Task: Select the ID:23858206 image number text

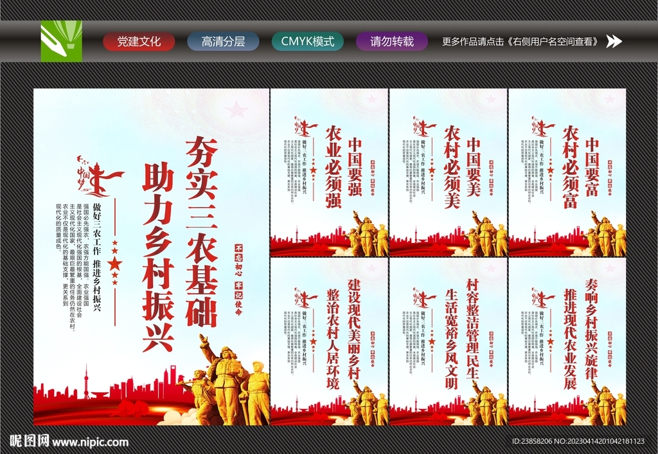Action: pyautogui.click(x=532, y=441)
